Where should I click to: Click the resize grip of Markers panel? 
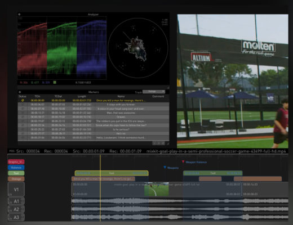(x=168, y=143)
